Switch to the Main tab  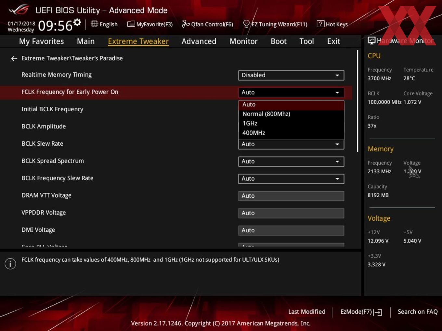pos(86,41)
